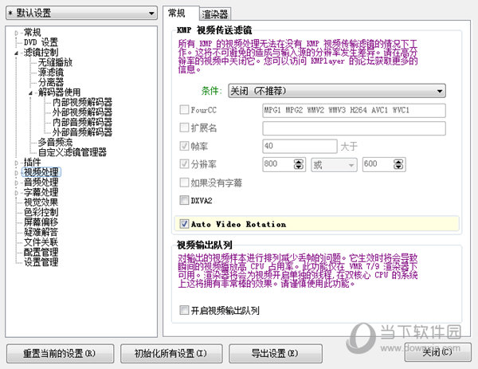Expand the 视频处理 tree node
Viewport: 478px width, 369px height.
(x=17, y=173)
